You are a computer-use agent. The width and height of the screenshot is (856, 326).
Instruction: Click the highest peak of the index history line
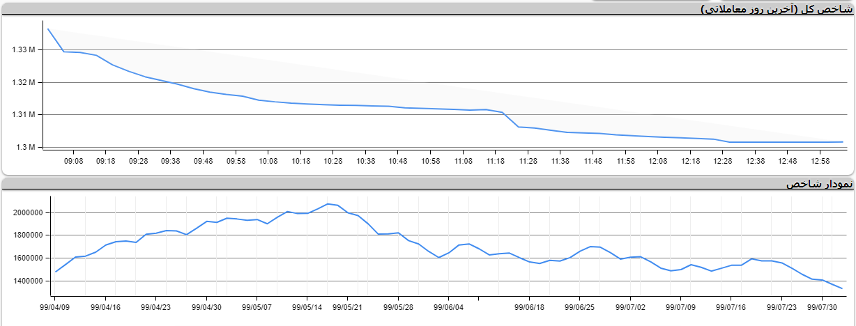pyautogui.click(x=328, y=203)
